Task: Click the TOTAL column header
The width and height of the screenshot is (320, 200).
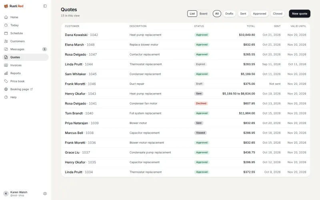Action: (251, 26)
